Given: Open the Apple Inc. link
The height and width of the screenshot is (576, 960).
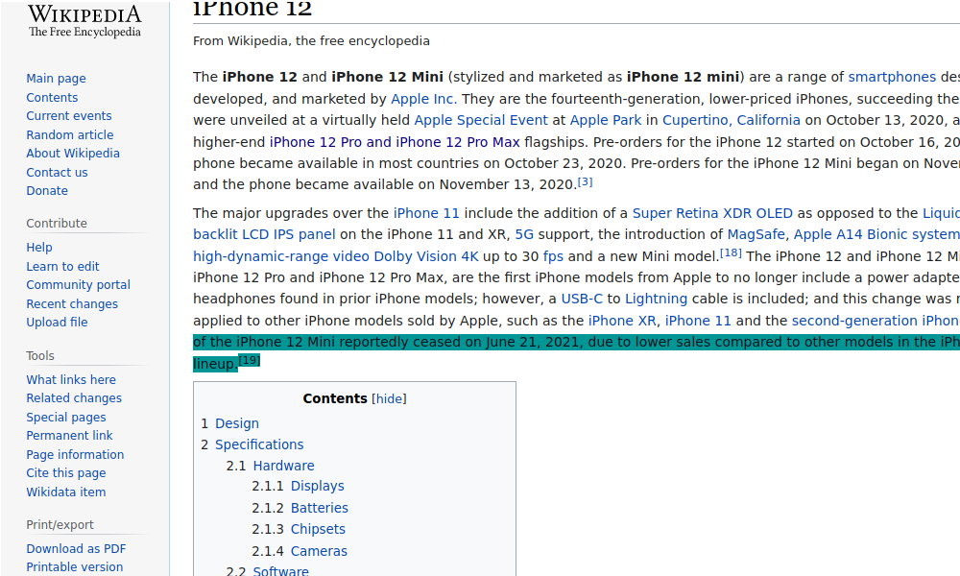Looking at the screenshot, I should pos(423,99).
